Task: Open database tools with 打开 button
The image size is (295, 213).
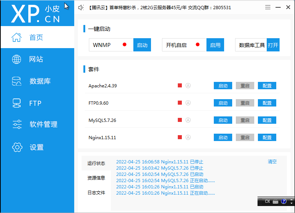Action: [x=273, y=45]
